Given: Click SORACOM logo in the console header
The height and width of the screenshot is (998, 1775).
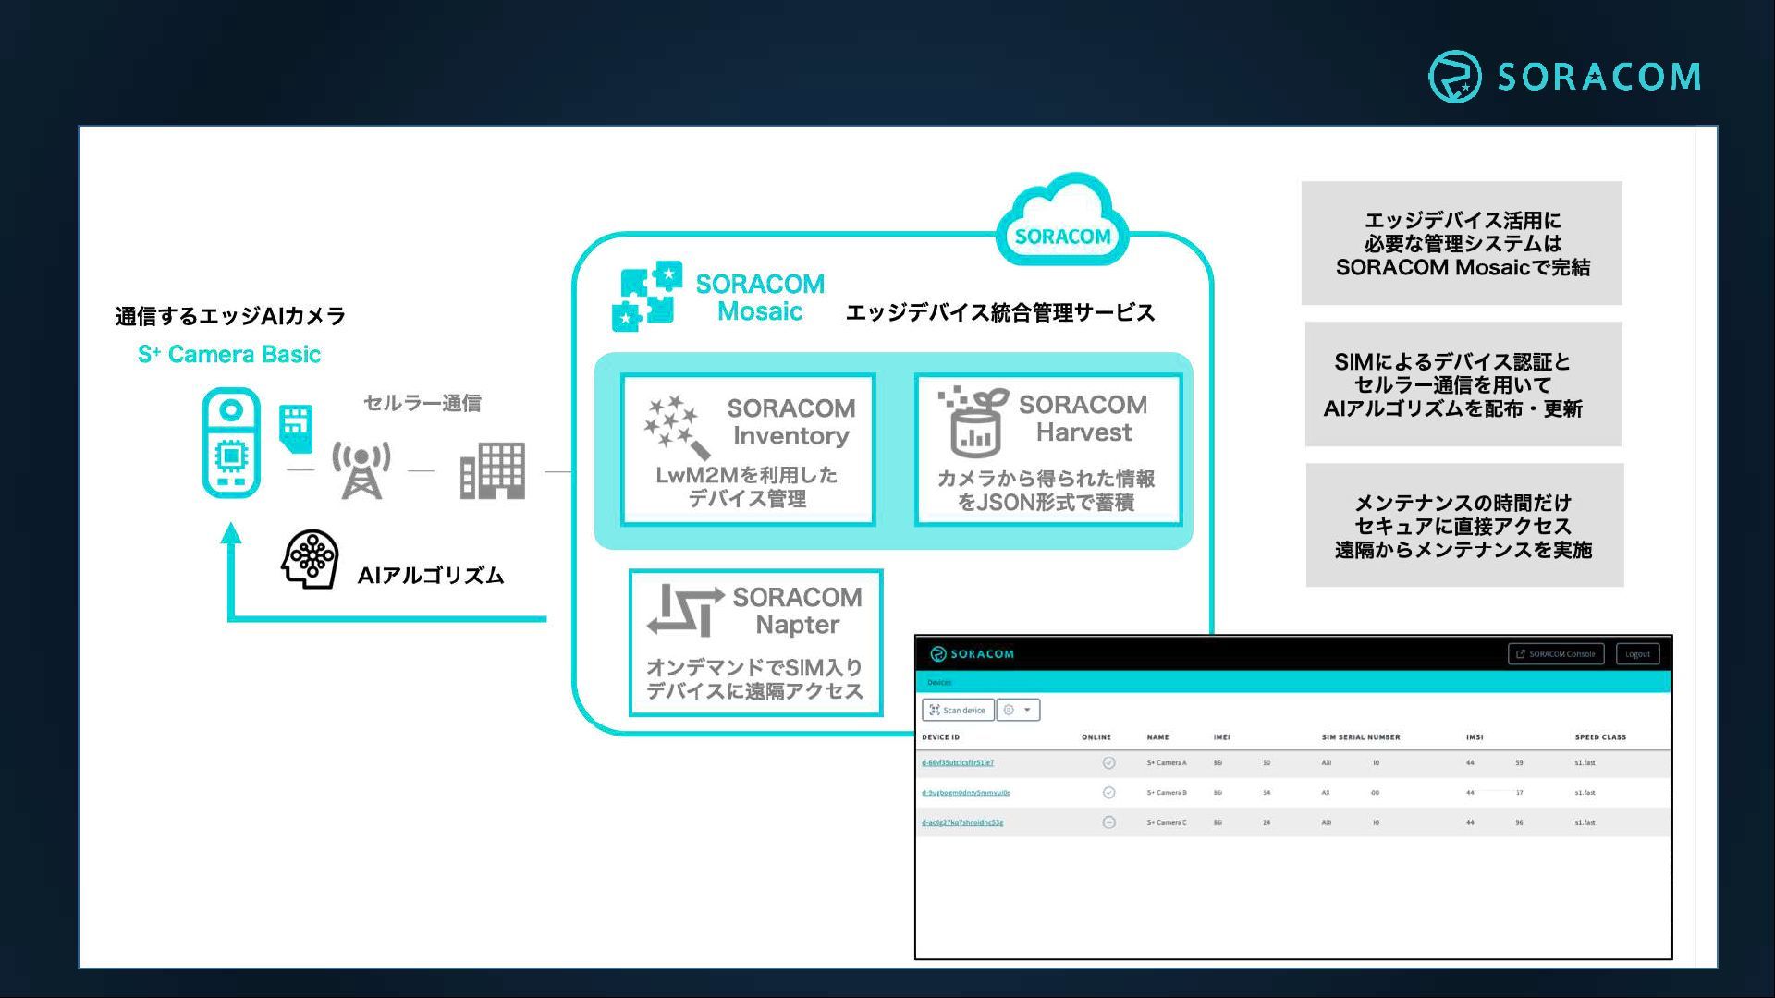Looking at the screenshot, I should pyautogui.click(x=972, y=654).
